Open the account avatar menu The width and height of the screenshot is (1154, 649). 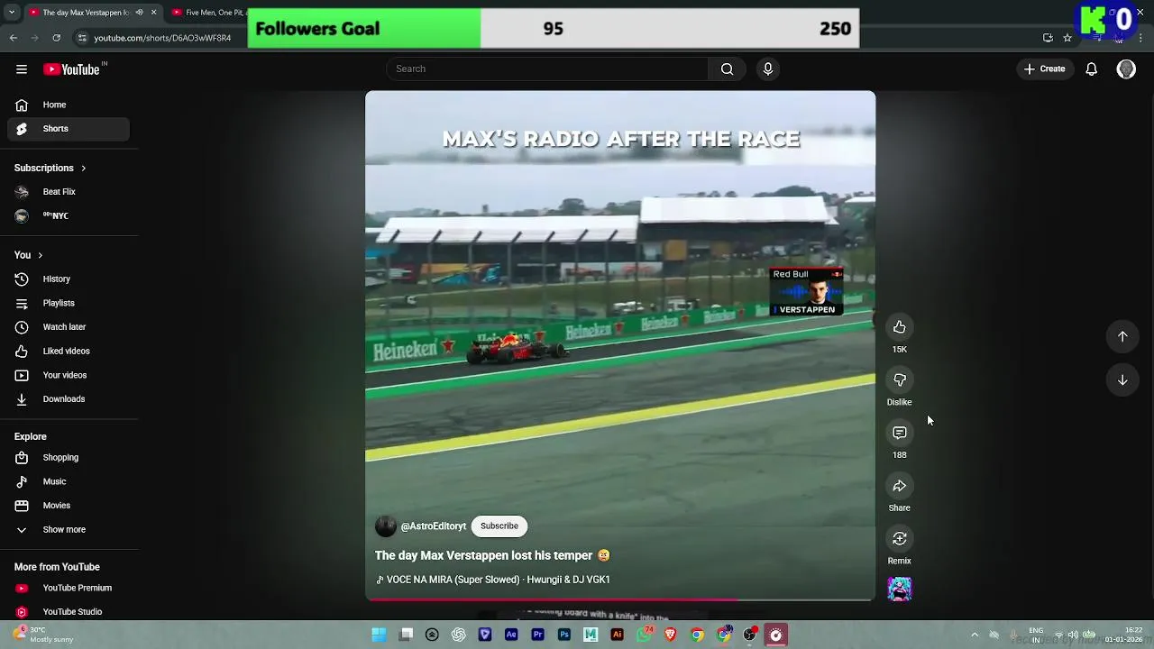tap(1126, 69)
